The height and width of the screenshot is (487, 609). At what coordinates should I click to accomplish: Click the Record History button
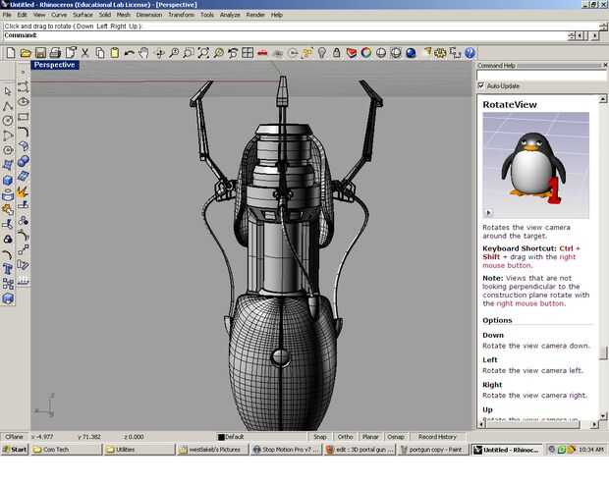pos(437,436)
